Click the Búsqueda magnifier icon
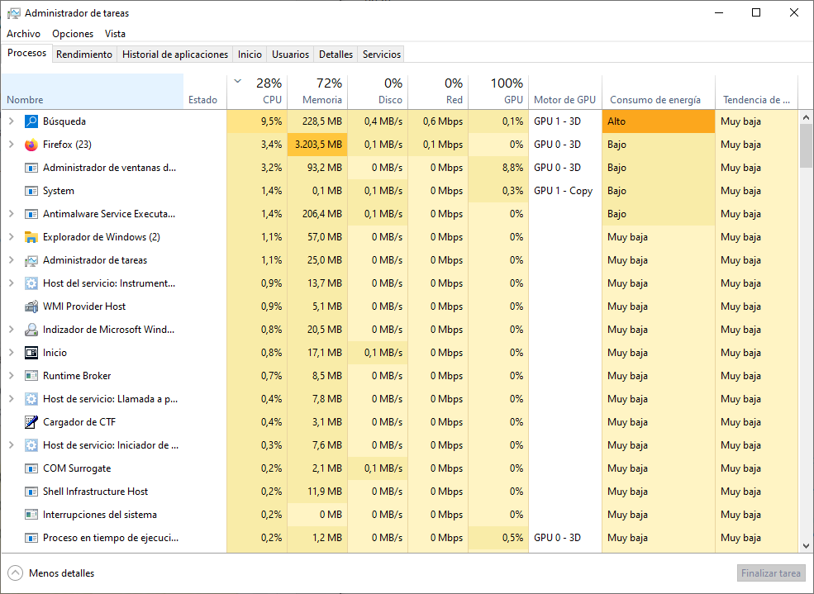The width and height of the screenshot is (814, 594). coord(31,121)
